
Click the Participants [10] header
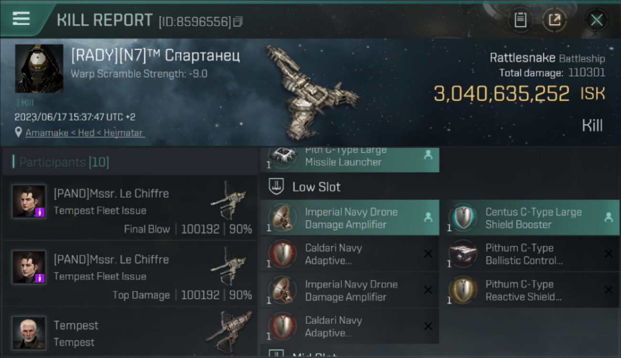[x=64, y=162]
